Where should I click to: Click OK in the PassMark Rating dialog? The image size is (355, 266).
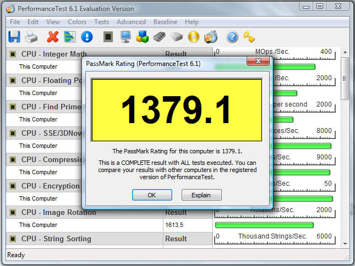pos(152,195)
